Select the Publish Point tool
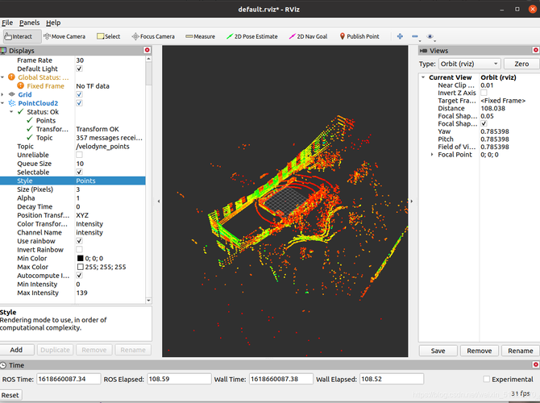The height and width of the screenshot is (403, 540). [x=359, y=36]
